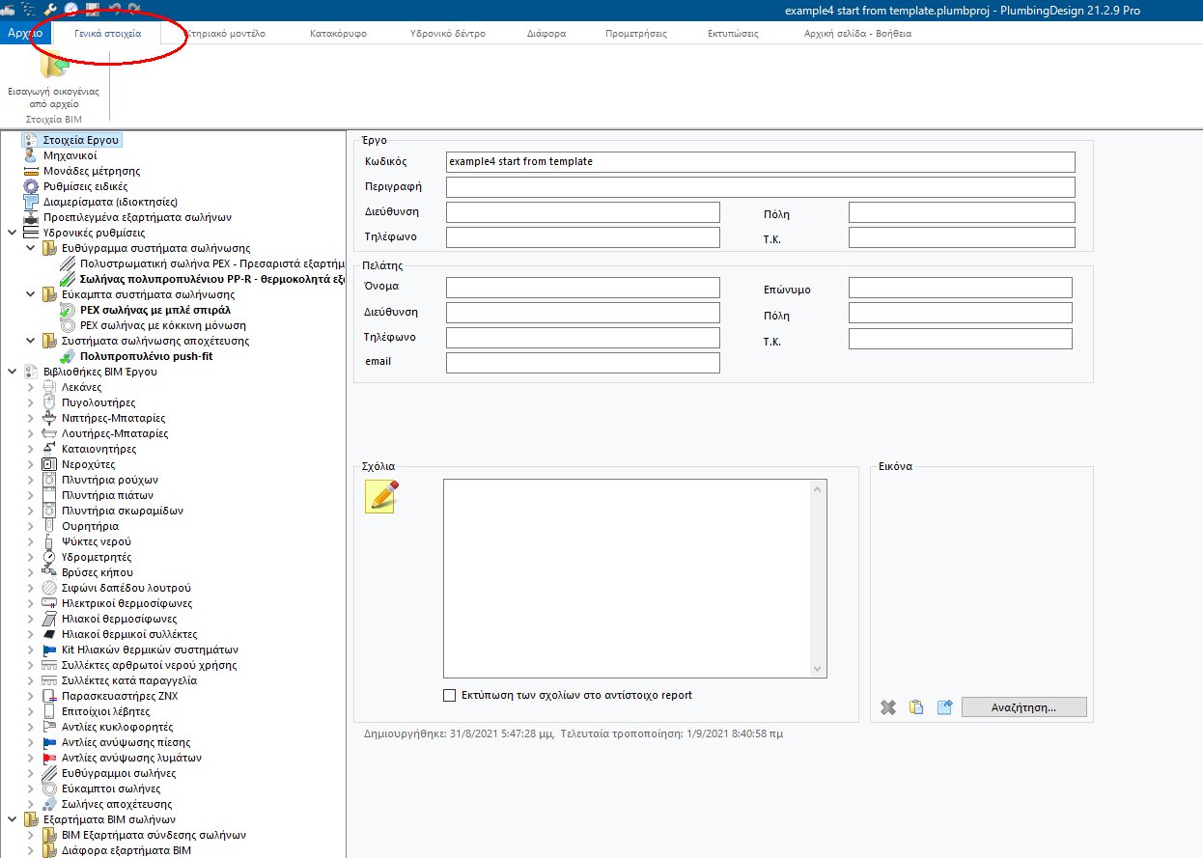Enable Εκτύπωση των σχολίων στο αντίστοιχο report

coord(449,695)
